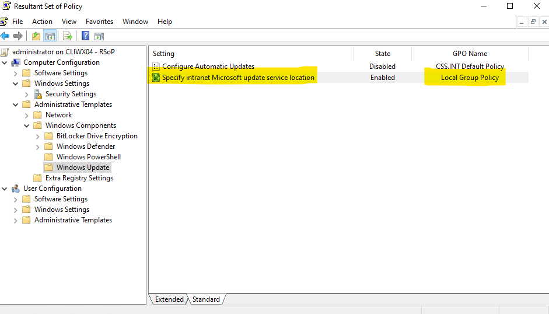The width and height of the screenshot is (549, 314).
Task: Maximize the Resultant Set of Policy window
Action: coord(510,6)
